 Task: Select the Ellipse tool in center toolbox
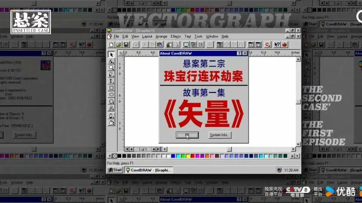111,95
